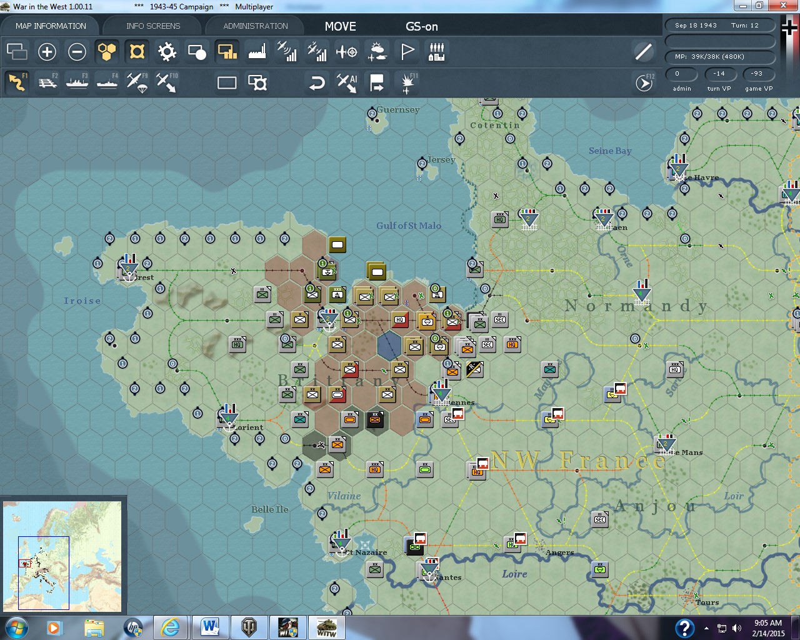Screen dimensions: 800x640
Task: Select the Brest port icon on map
Action: coord(128,267)
